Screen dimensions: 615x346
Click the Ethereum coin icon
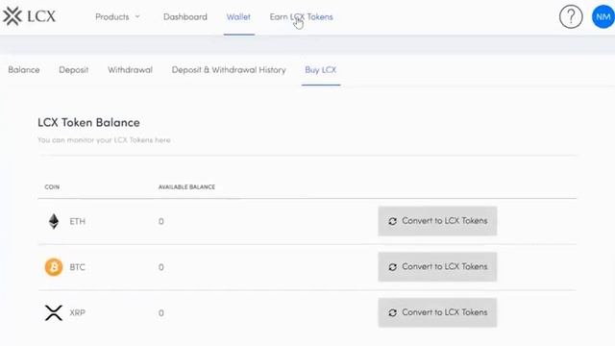tap(54, 221)
